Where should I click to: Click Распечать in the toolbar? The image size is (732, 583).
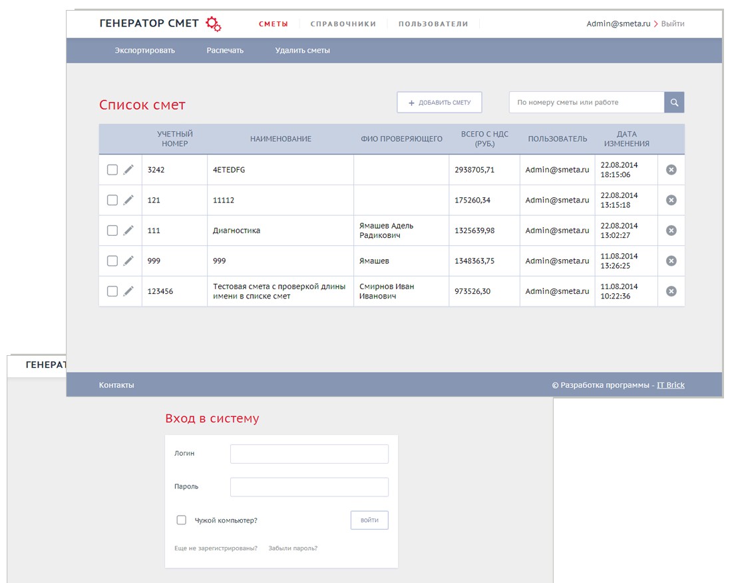(x=225, y=51)
